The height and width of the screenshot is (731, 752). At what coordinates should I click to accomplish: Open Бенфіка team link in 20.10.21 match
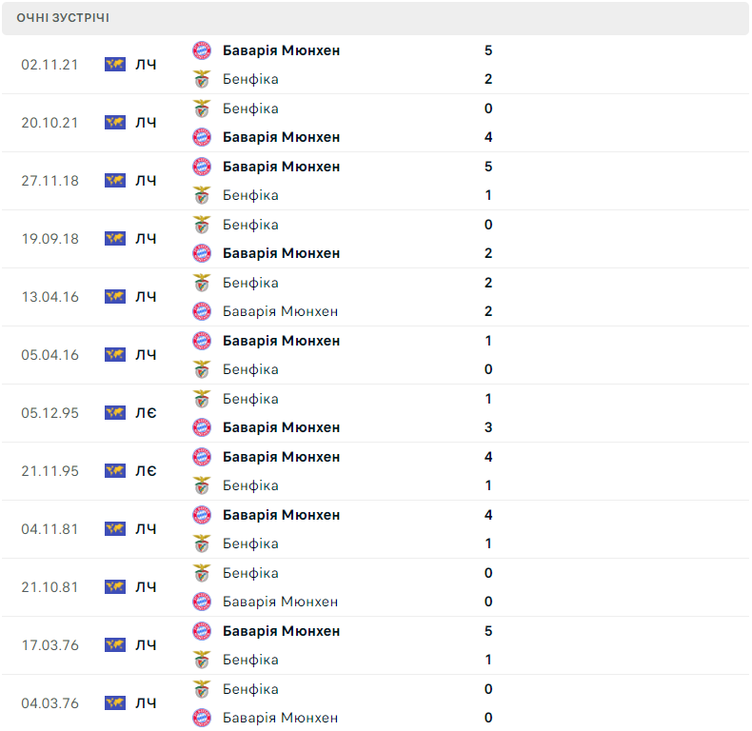point(250,109)
